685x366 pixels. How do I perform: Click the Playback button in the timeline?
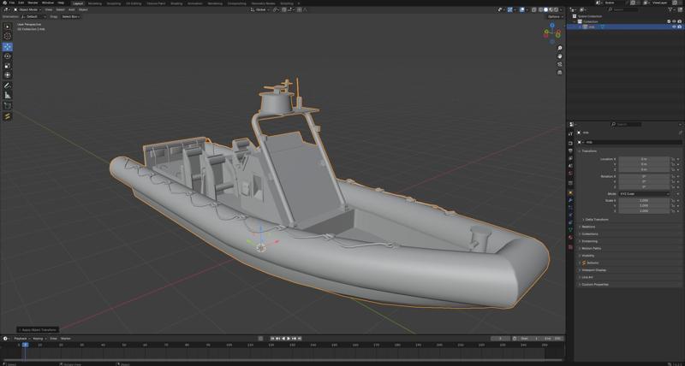pos(21,339)
